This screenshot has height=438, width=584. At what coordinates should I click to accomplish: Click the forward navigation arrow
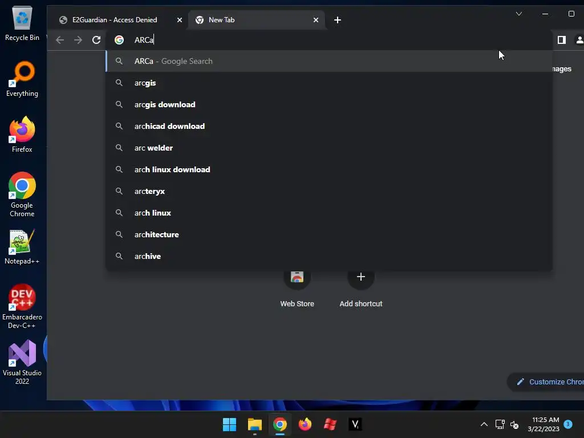(78, 40)
